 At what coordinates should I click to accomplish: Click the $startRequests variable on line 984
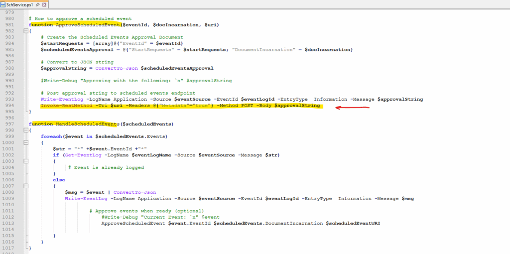[61, 44]
